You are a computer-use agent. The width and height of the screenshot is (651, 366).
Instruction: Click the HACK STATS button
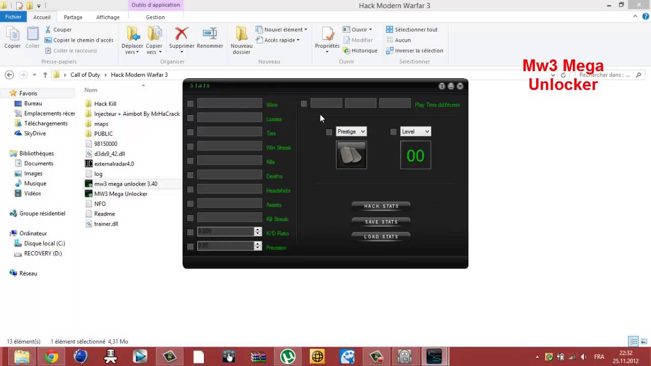click(381, 206)
